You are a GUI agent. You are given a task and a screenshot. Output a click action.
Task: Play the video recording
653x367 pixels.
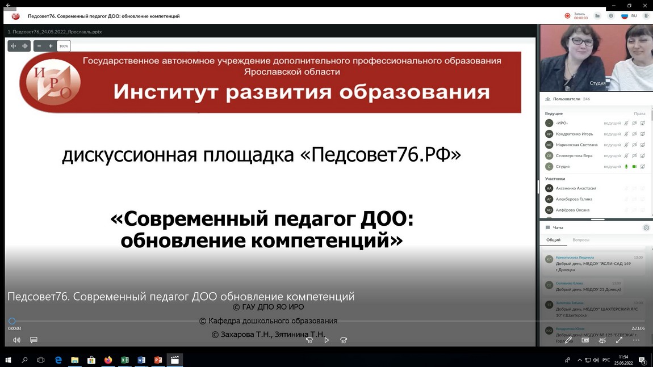click(326, 340)
